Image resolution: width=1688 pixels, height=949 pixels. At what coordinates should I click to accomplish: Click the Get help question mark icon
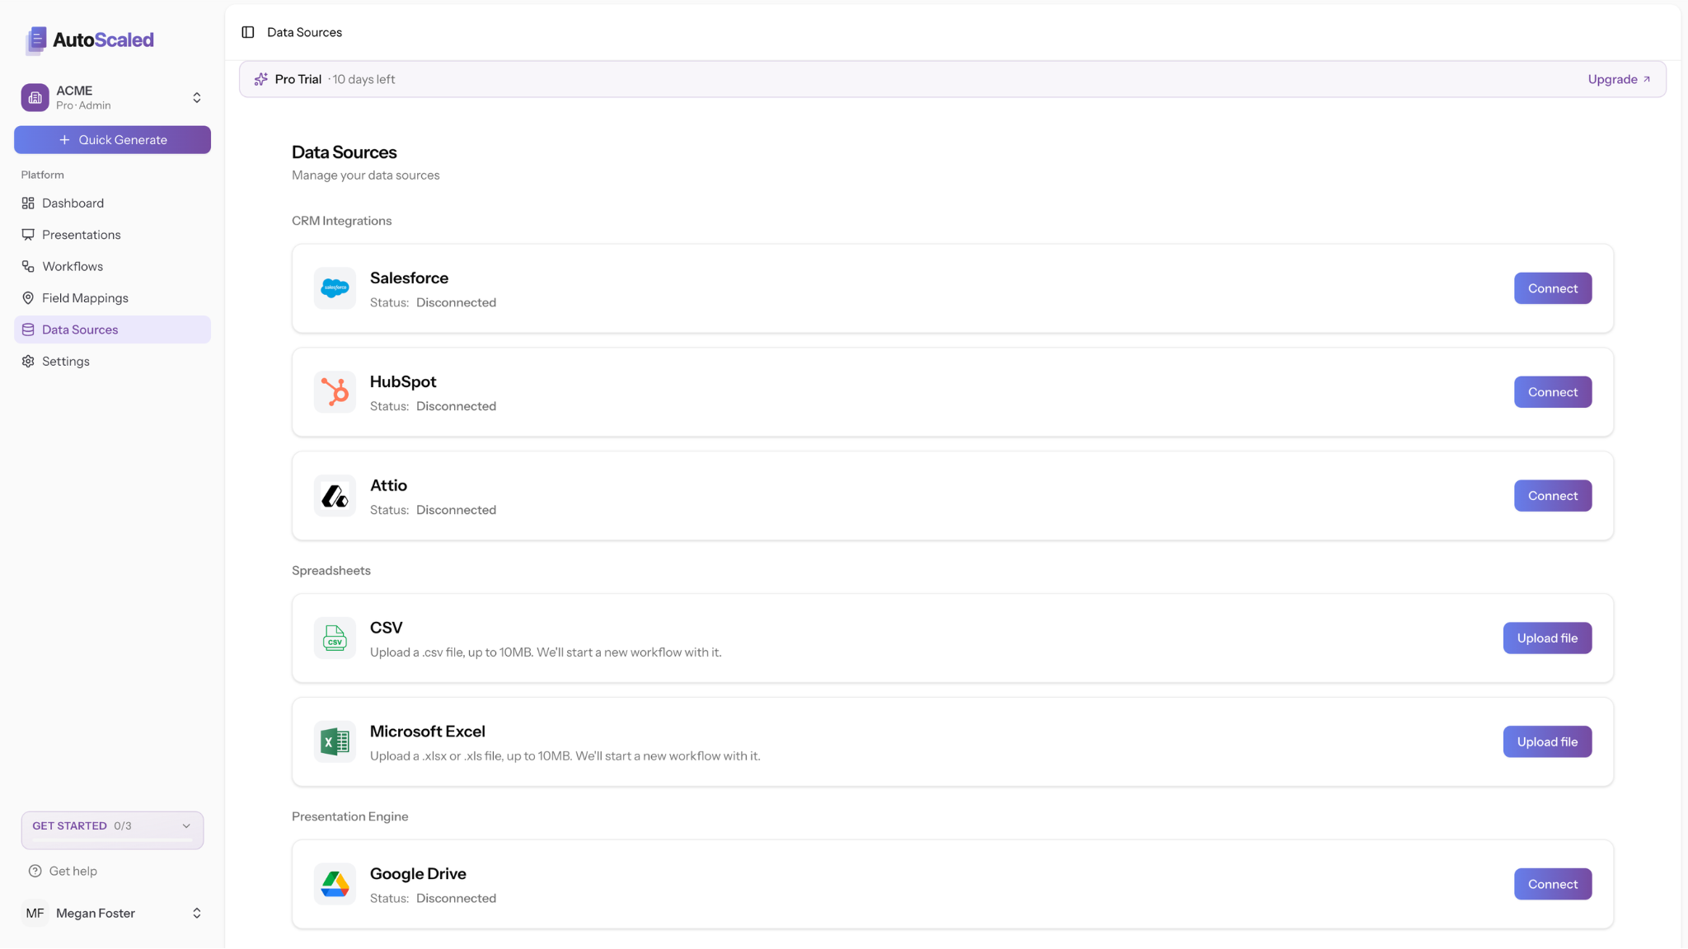pos(35,871)
